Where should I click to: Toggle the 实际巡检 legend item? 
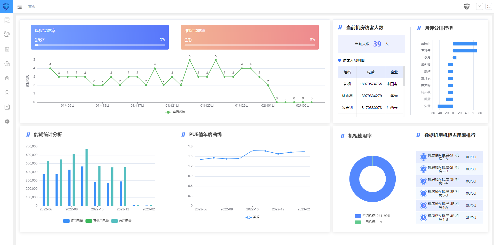(x=175, y=112)
